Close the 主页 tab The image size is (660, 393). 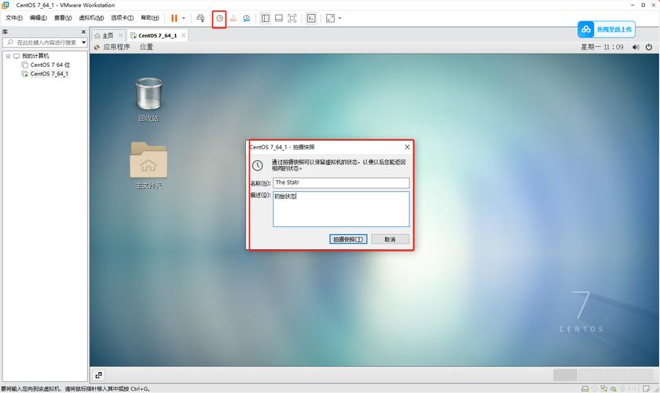point(121,35)
